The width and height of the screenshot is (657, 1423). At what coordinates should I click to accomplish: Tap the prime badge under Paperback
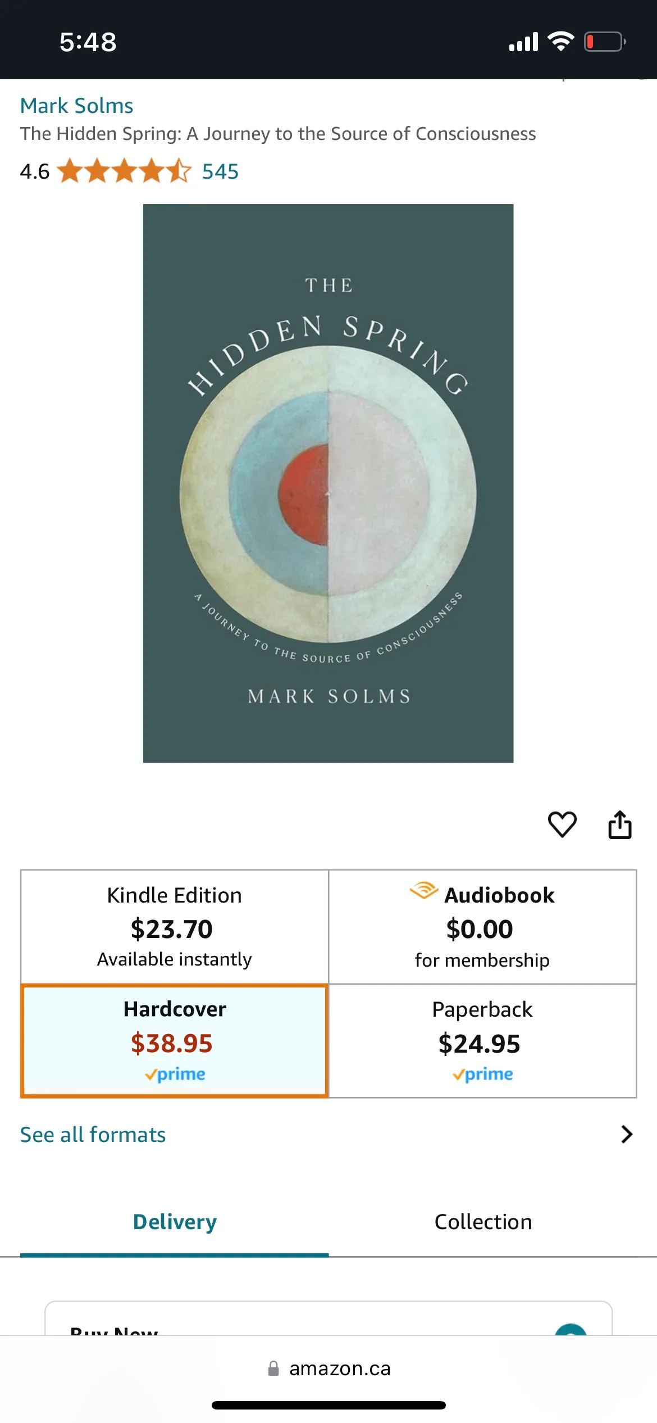pyautogui.click(x=482, y=1074)
